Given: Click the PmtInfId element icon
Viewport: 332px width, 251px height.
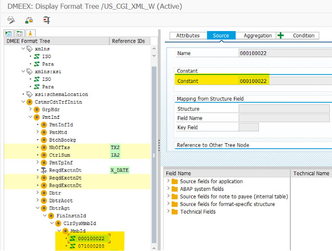Looking at the screenshot, I should [44, 125].
